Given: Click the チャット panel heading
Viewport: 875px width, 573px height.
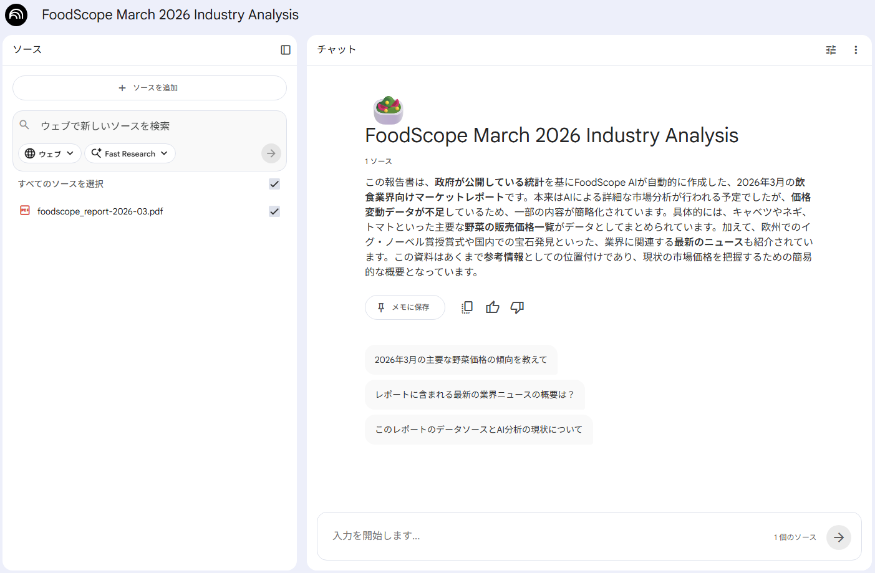Looking at the screenshot, I should coord(337,50).
